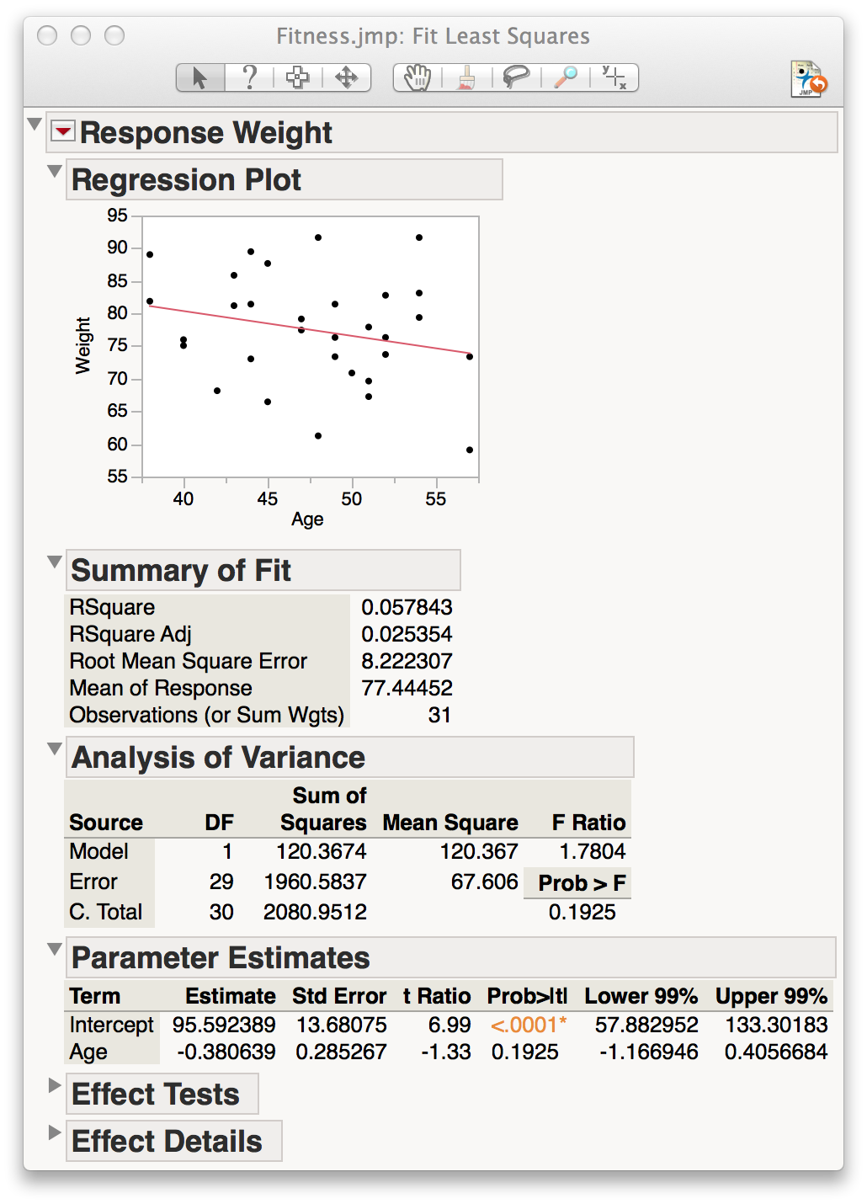Activate the brush tool
This screenshot has height=1204, width=867.
(x=466, y=78)
